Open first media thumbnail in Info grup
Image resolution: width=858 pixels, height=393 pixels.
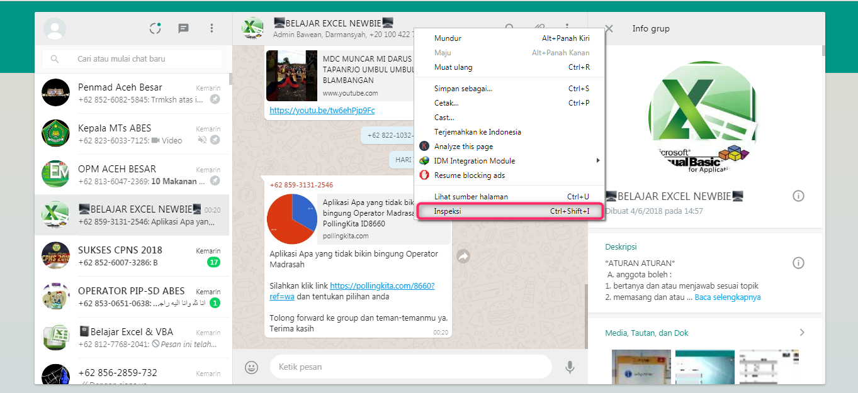[641, 367]
